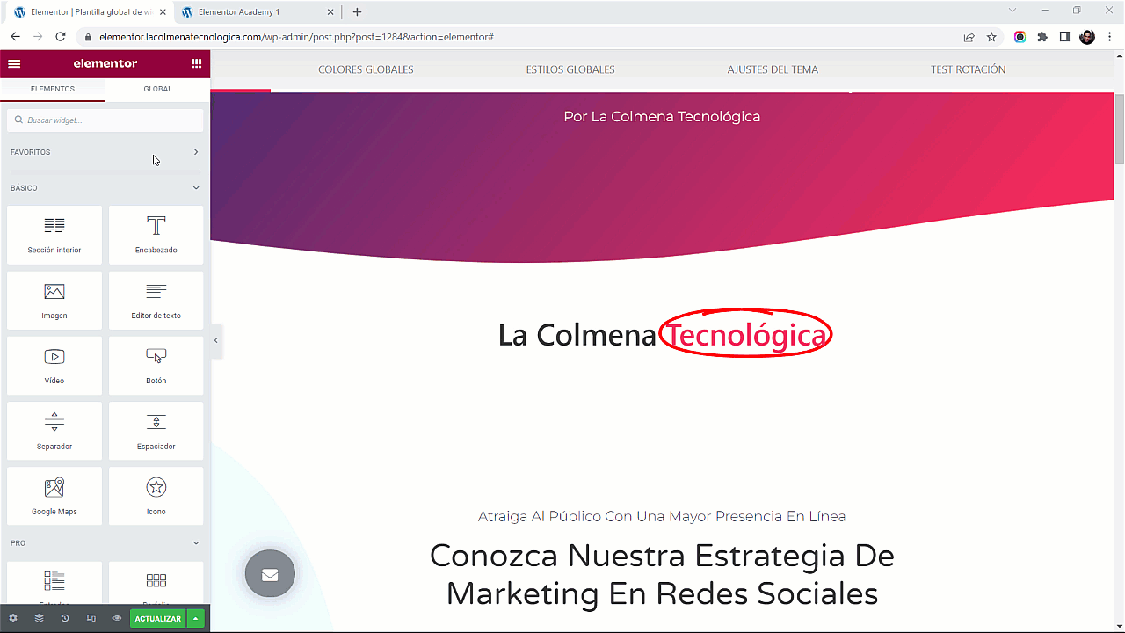The height and width of the screenshot is (633, 1125).
Task: Open the Elementor hamburger menu
Action: (x=14, y=63)
